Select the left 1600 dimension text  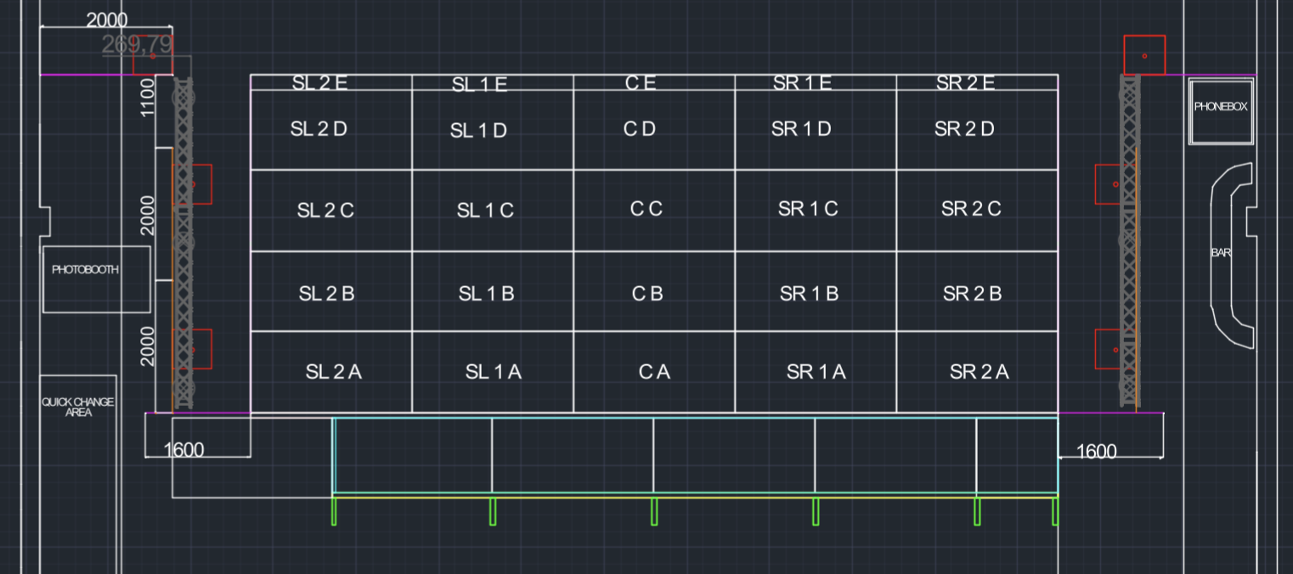[x=184, y=450]
